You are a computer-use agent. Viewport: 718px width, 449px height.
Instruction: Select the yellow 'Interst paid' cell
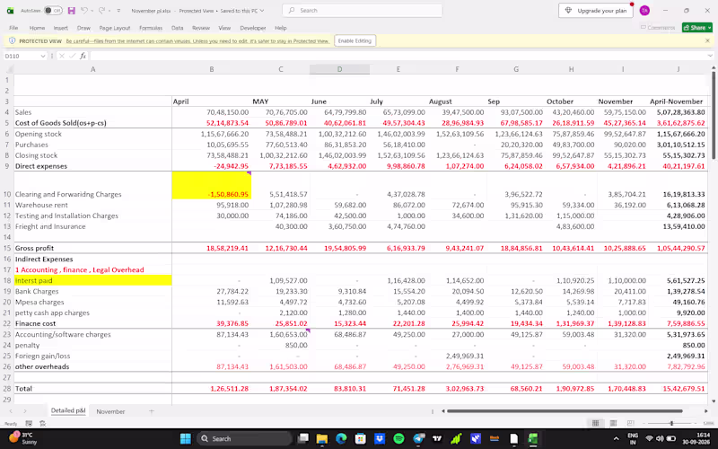pyautogui.click(x=93, y=280)
